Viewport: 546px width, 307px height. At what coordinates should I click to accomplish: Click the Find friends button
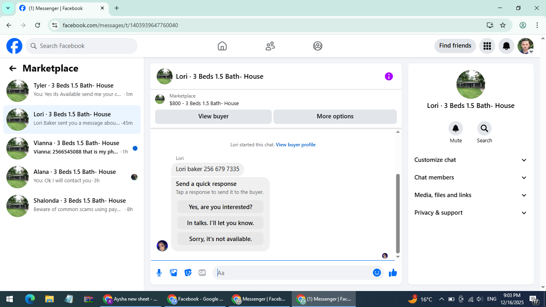[455, 46]
